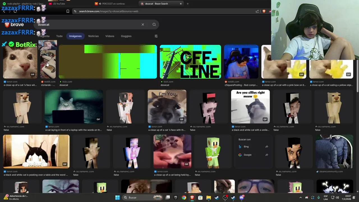Image resolution: width=359 pixels, height=202 pixels.
Task: Open the steamcommunity.com image result
Action: [x=334, y=151]
